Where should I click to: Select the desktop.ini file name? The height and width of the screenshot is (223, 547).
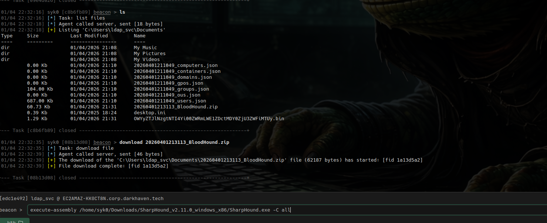[x=150, y=113]
